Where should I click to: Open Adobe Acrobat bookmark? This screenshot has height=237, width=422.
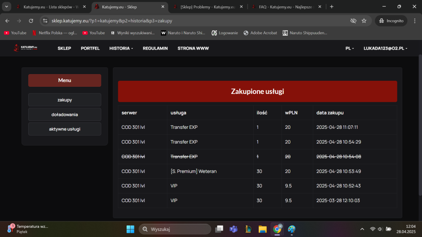click(x=260, y=33)
